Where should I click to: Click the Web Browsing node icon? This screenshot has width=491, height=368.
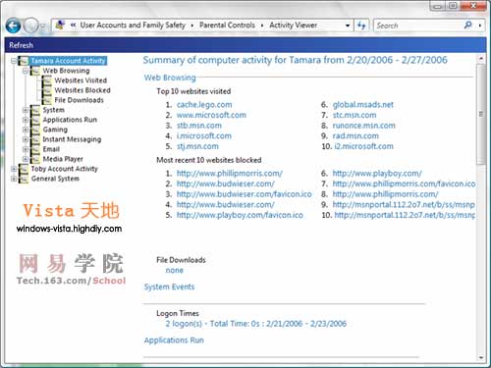[35, 71]
